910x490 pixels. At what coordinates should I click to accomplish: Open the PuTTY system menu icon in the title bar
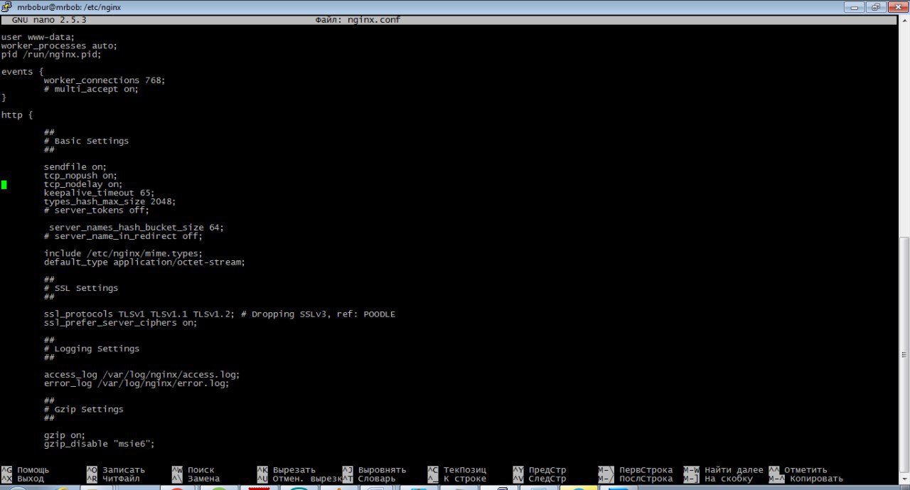[6, 6]
